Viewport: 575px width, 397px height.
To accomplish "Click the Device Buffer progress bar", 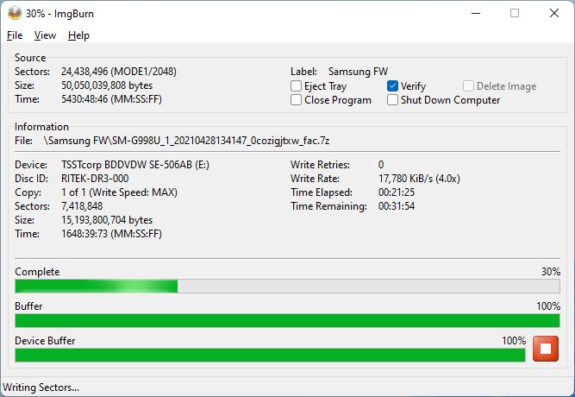I will (x=269, y=355).
